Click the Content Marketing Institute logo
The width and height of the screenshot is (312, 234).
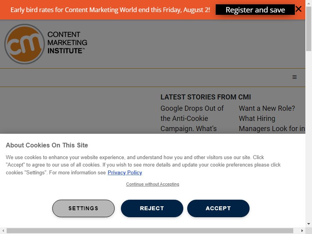click(x=46, y=44)
